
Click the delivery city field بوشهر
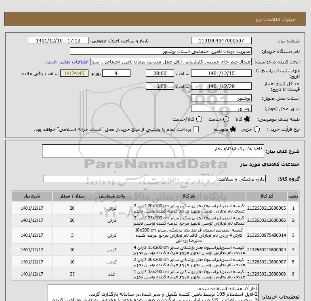point(221,109)
